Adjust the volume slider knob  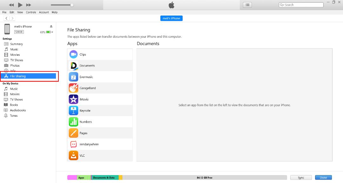tap(72, 5)
